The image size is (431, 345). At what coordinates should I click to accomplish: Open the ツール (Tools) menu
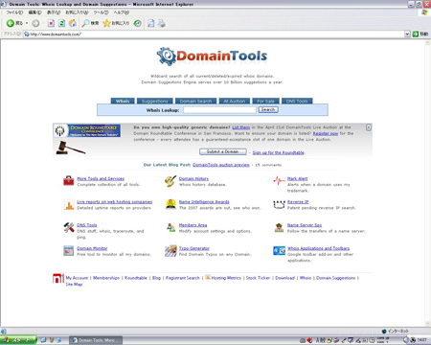pos(102,12)
